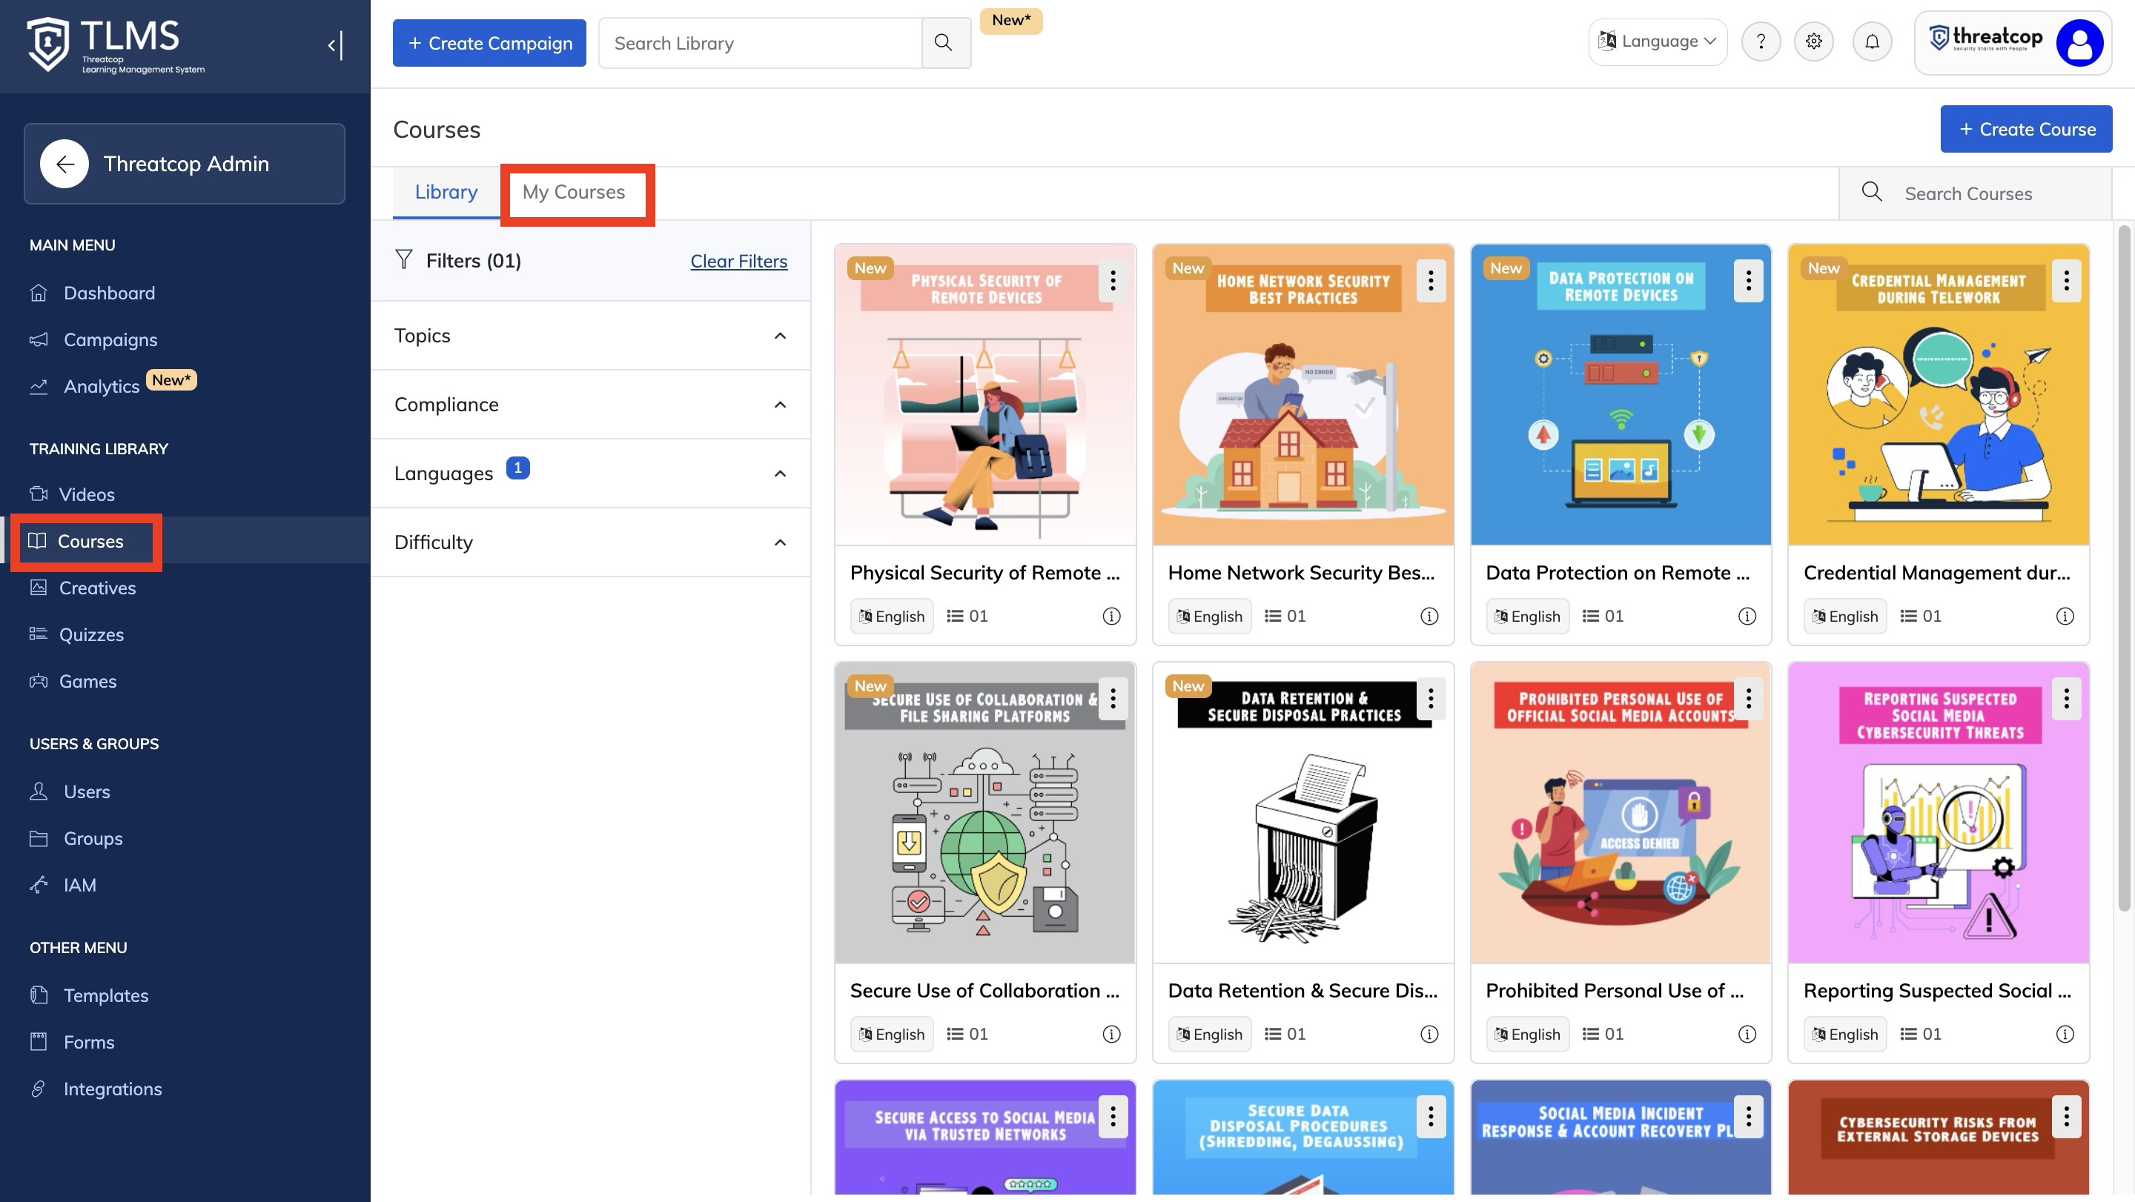Viewport: 2135px width, 1202px height.
Task: Open three-dot menu on Home Network Security card
Action: coord(1431,281)
